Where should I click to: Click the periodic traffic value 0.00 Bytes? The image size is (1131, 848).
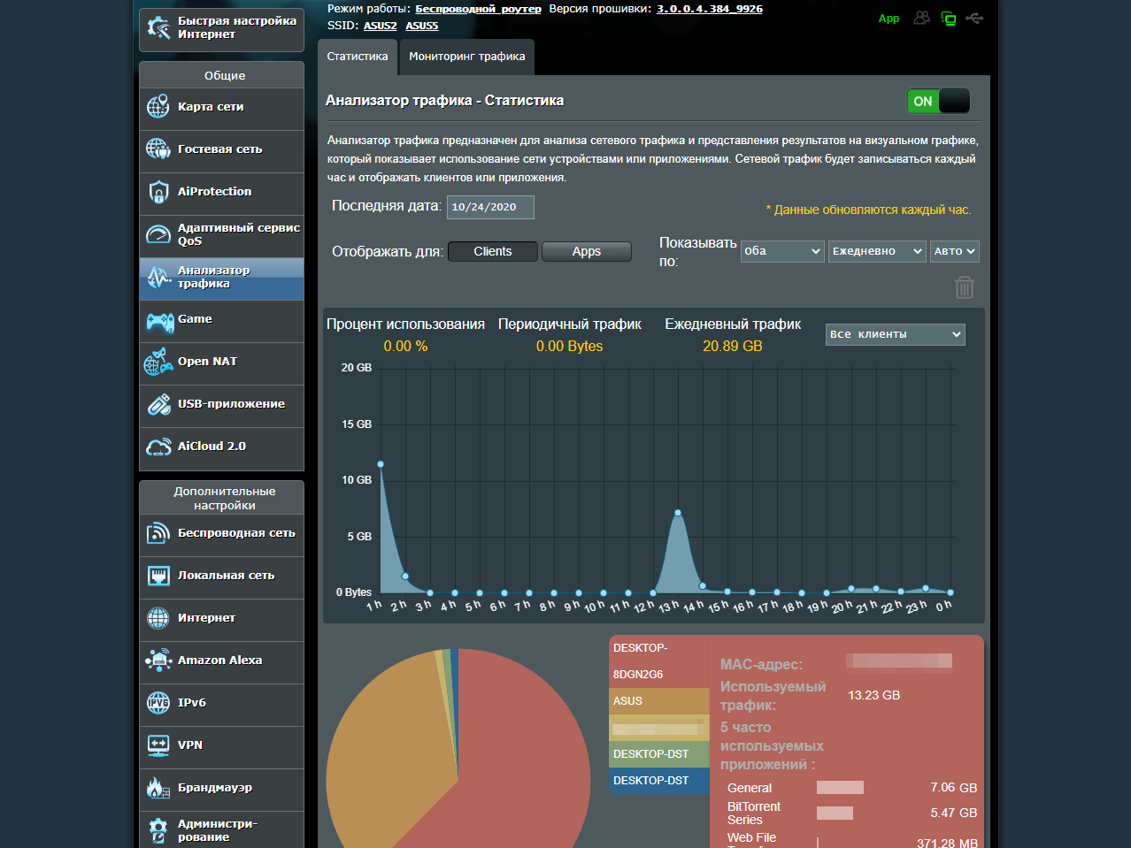(569, 347)
